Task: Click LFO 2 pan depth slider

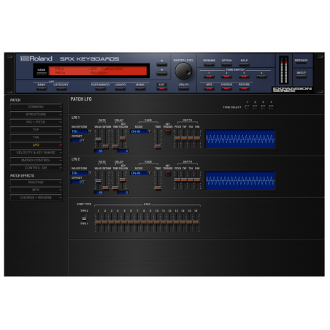Action: point(197,180)
